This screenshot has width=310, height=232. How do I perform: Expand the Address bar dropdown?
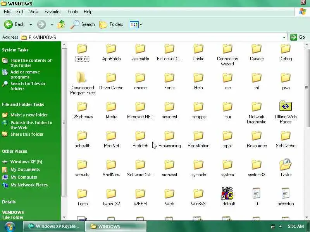(284, 37)
